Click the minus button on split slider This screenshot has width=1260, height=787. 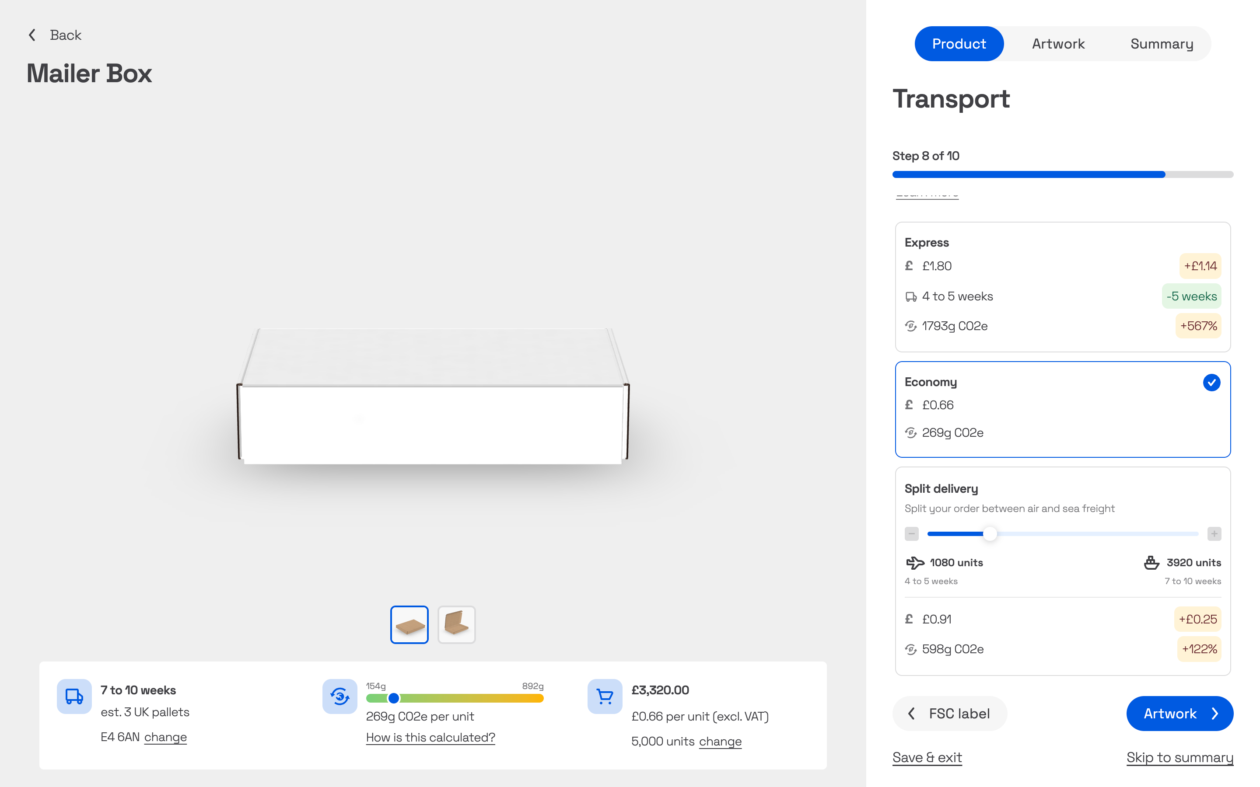point(911,533)
